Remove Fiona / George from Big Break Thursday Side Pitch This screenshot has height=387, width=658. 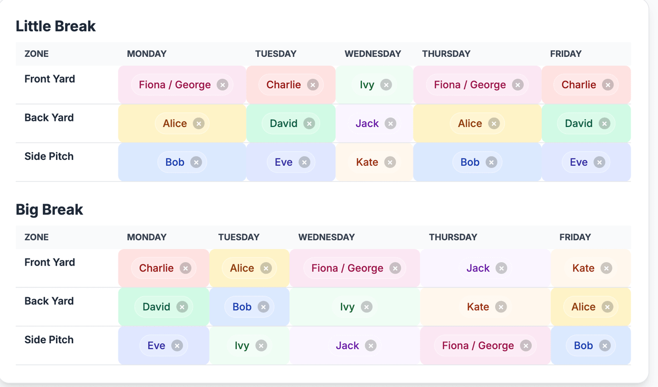526,345
